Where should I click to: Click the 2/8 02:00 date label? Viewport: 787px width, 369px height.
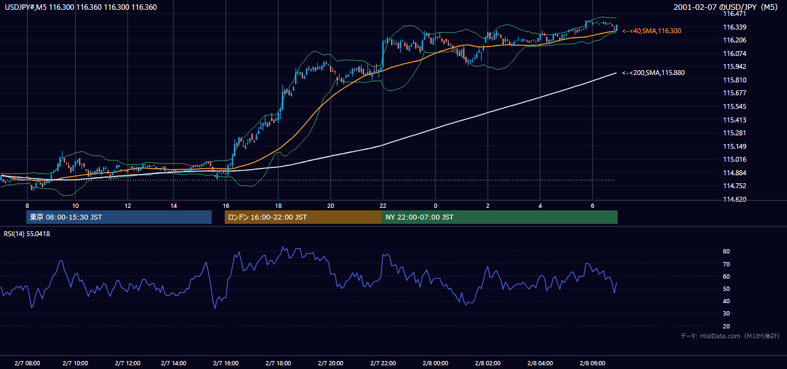click(x=488, y=363)
